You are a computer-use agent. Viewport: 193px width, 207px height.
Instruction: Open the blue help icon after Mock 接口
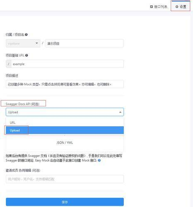pos(99,160)
